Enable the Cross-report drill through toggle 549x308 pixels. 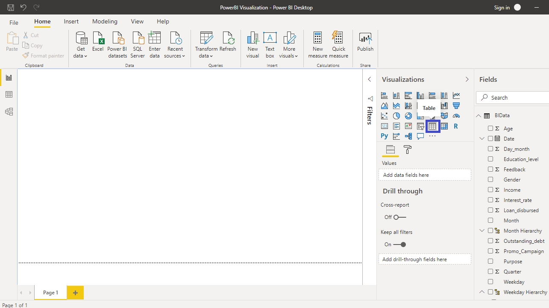tap(399, 217)
